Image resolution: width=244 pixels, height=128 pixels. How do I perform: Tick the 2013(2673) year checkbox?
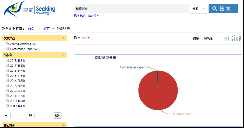point(7,85)
